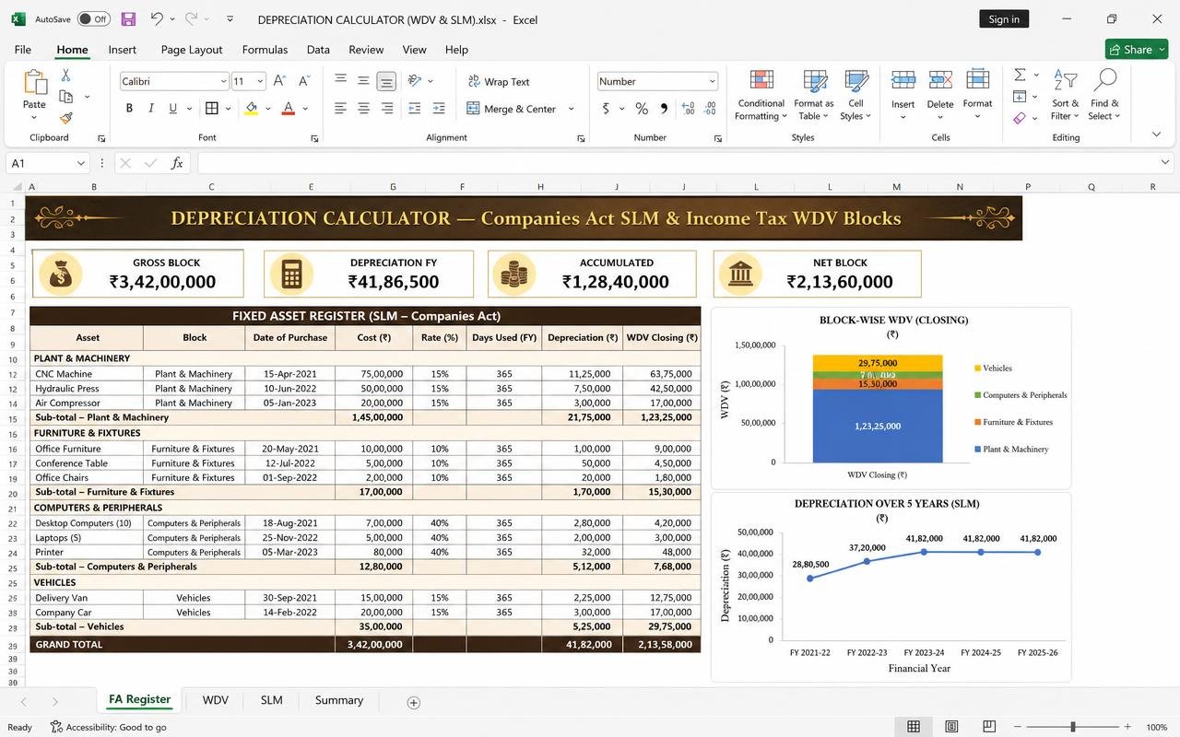The image size is (1180, 737).
Task: Click Sort & Filter button
Action: pos(1065,95)
